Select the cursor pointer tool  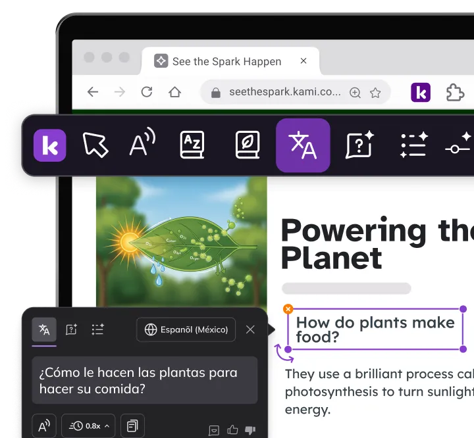tap(95, 145)
